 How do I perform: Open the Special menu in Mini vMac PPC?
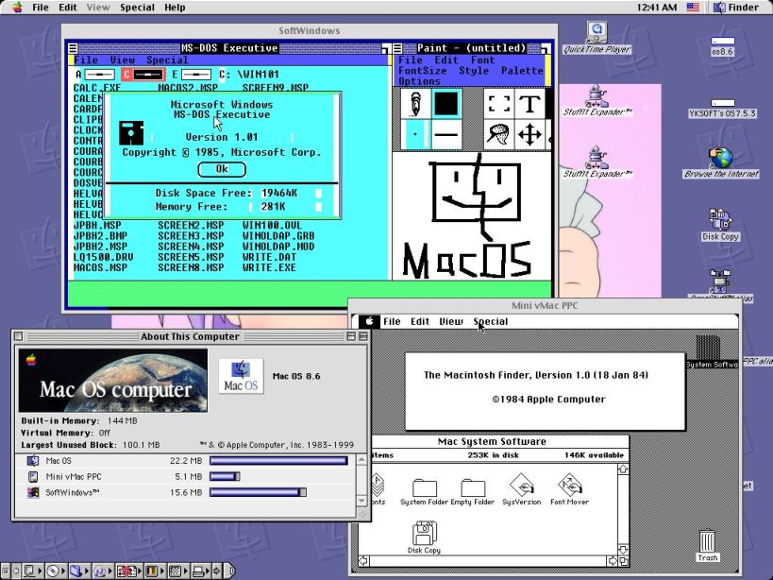489,321
